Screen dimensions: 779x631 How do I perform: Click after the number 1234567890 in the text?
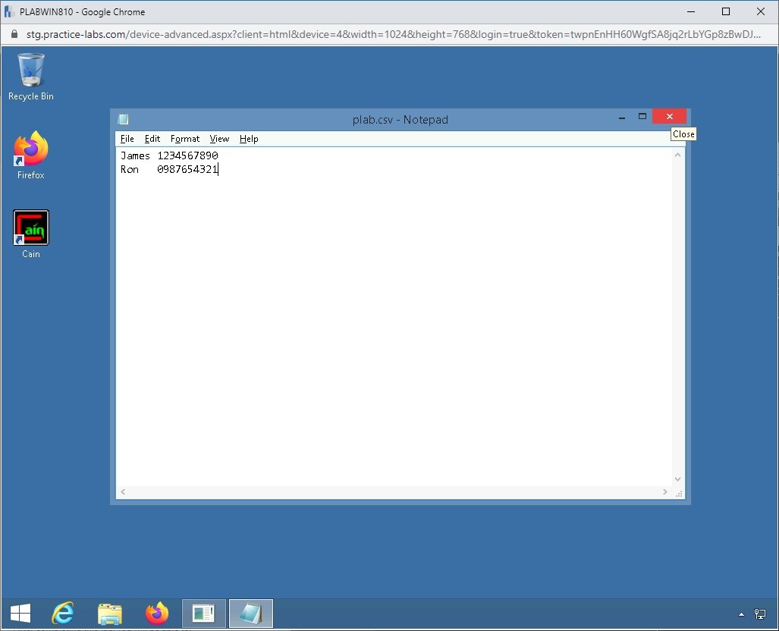coord(219,155)
